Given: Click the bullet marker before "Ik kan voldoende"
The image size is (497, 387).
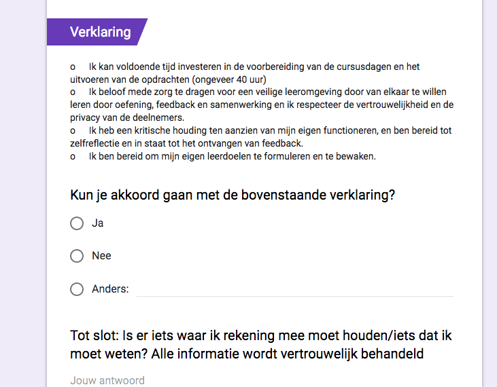Looking at the screenshot, I should (x=73, y=67).
